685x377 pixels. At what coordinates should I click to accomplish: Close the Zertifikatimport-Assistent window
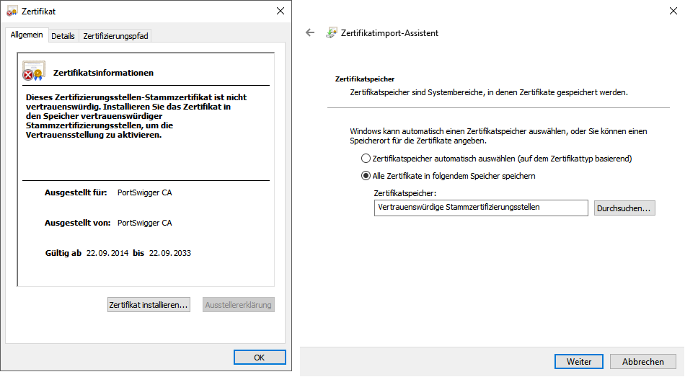pos(672,11)
